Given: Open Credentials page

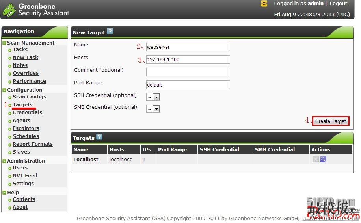Looking at the screenshot, I should point(28,113).
